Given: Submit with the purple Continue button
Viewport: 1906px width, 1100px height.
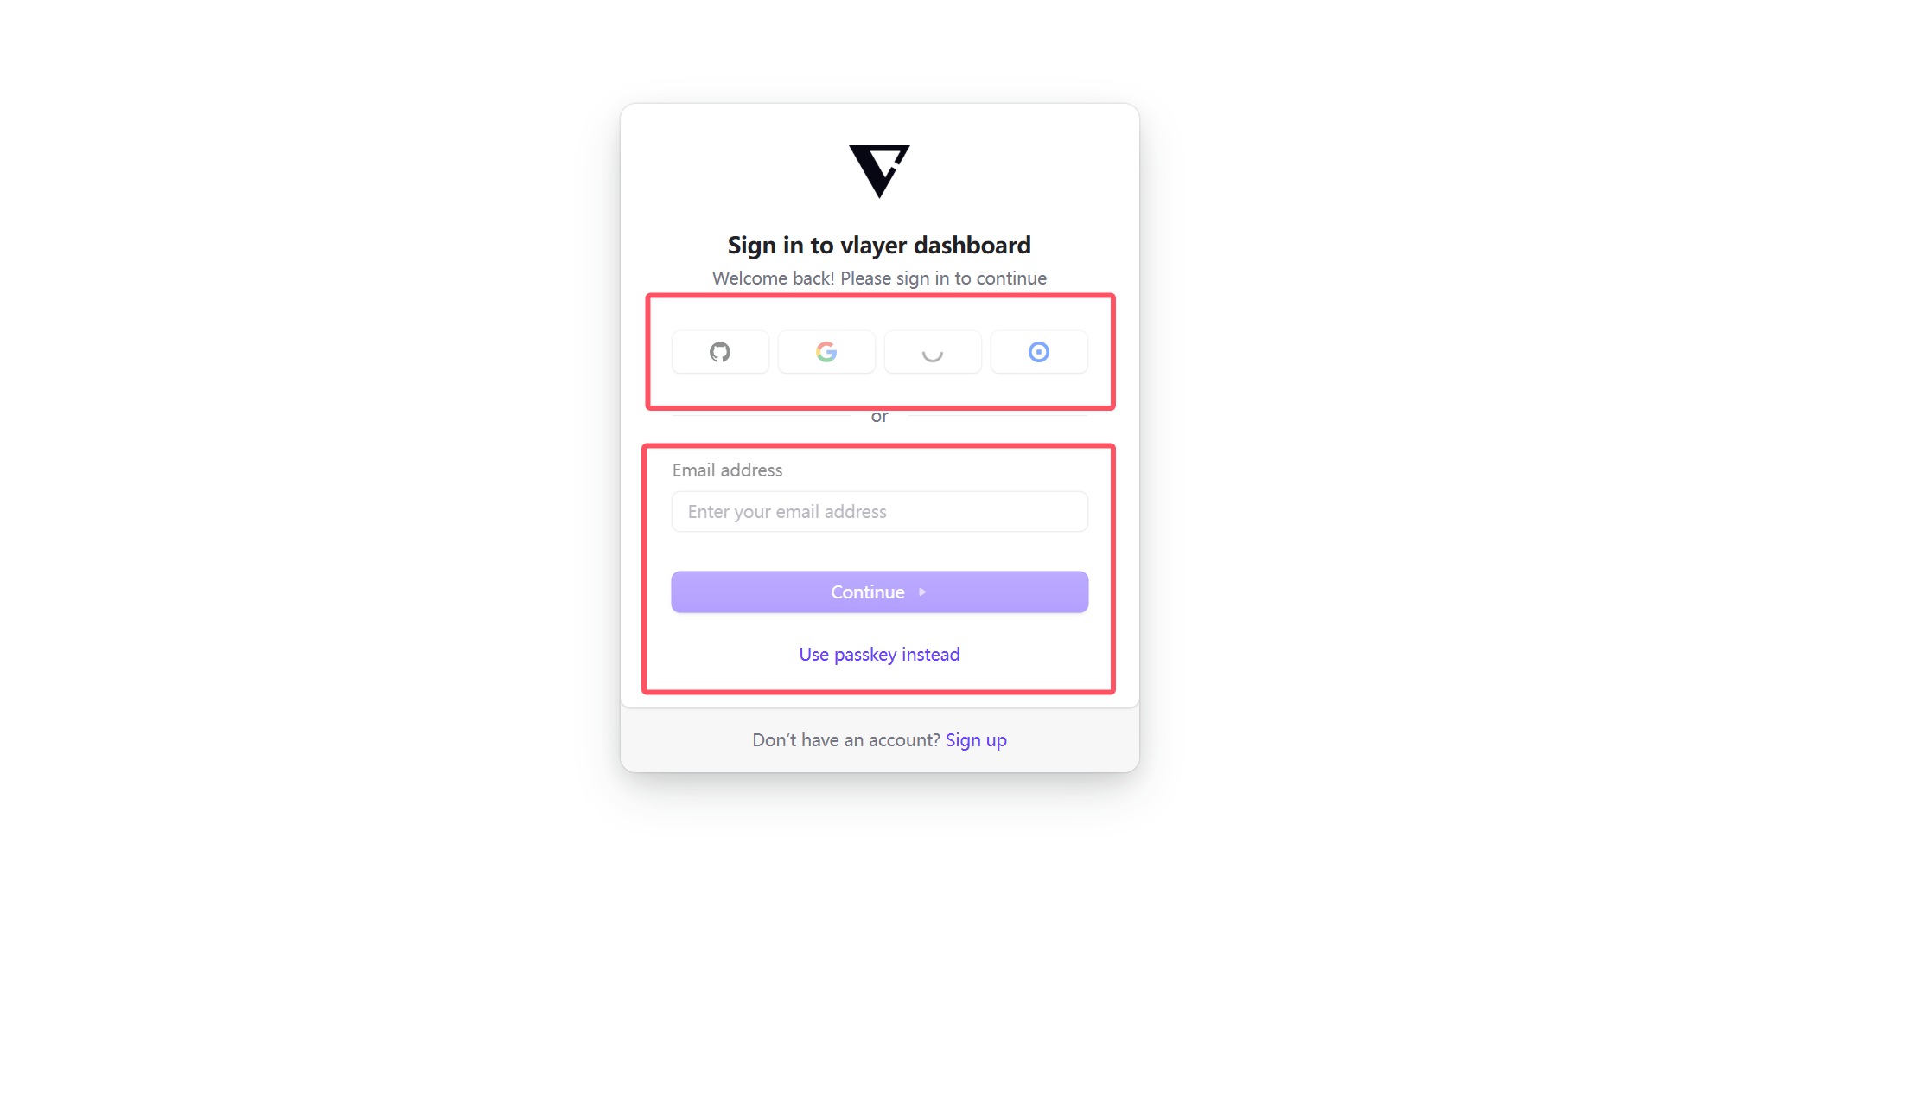Looking at the screenshot, I should 879,592.
